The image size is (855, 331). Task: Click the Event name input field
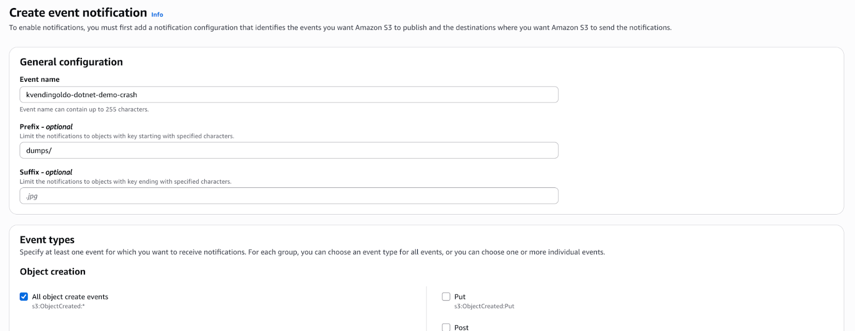click(x=289, y=94)
